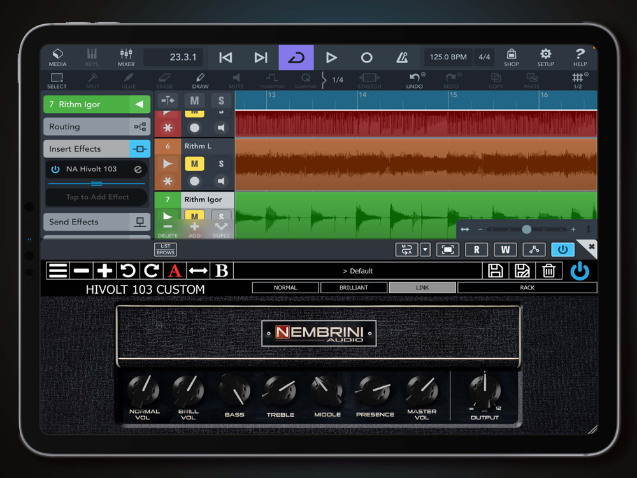Click the 125.0 BPM tempo field
Image resolution: width=637 pixels, height=478 pixels.
pyautogui.click(x=448, y=57)
